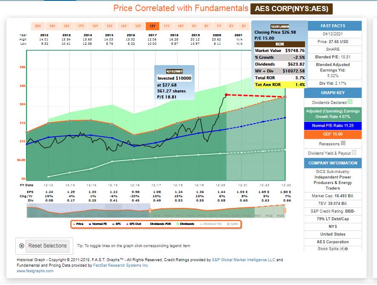Select the 9Y time range tab

[194, 26]
